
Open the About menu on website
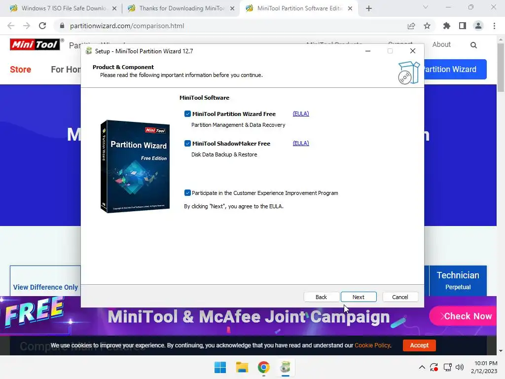441,44
